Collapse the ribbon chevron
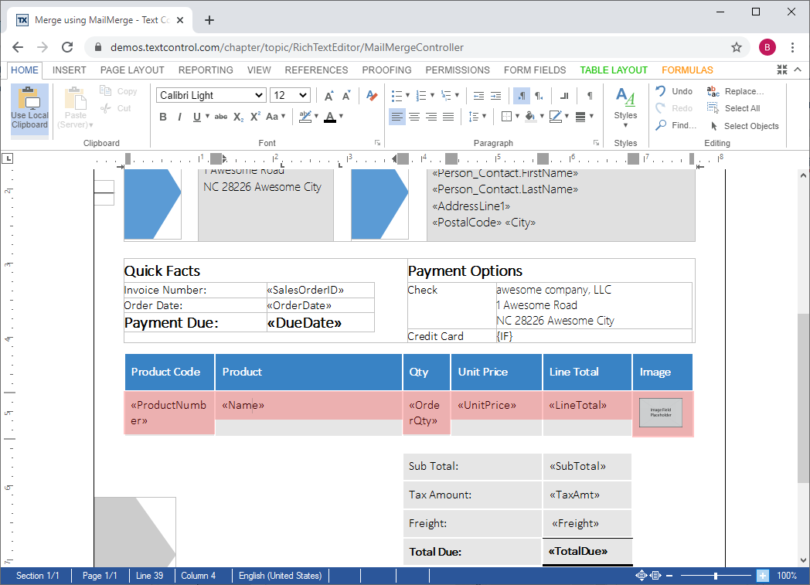This screenshot has width=810, height=585. coord(798,70)
